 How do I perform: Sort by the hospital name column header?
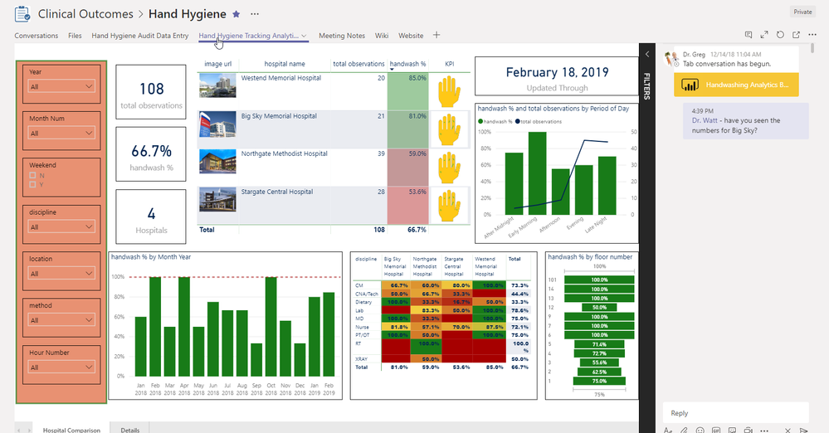tap(285, 64)
